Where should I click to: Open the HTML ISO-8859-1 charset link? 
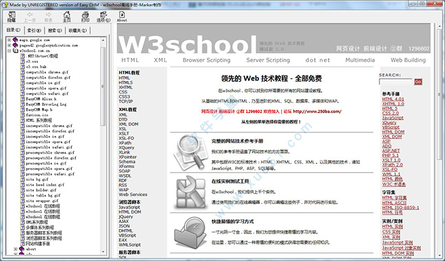[400, 207]
